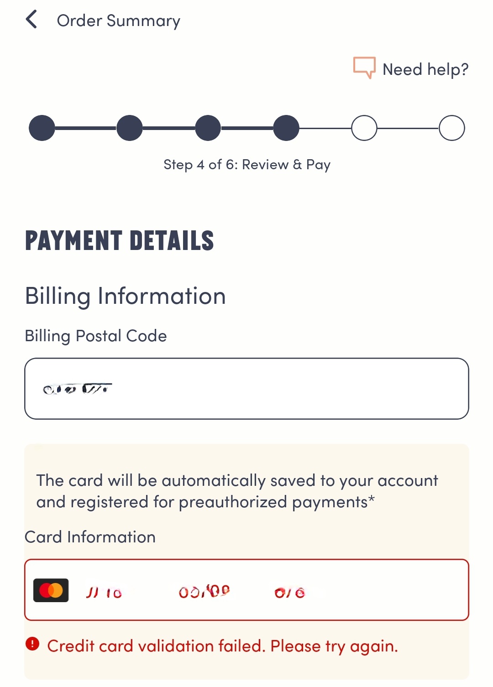Click the Card Information label
493x687 pixels.
pos(90,537)
